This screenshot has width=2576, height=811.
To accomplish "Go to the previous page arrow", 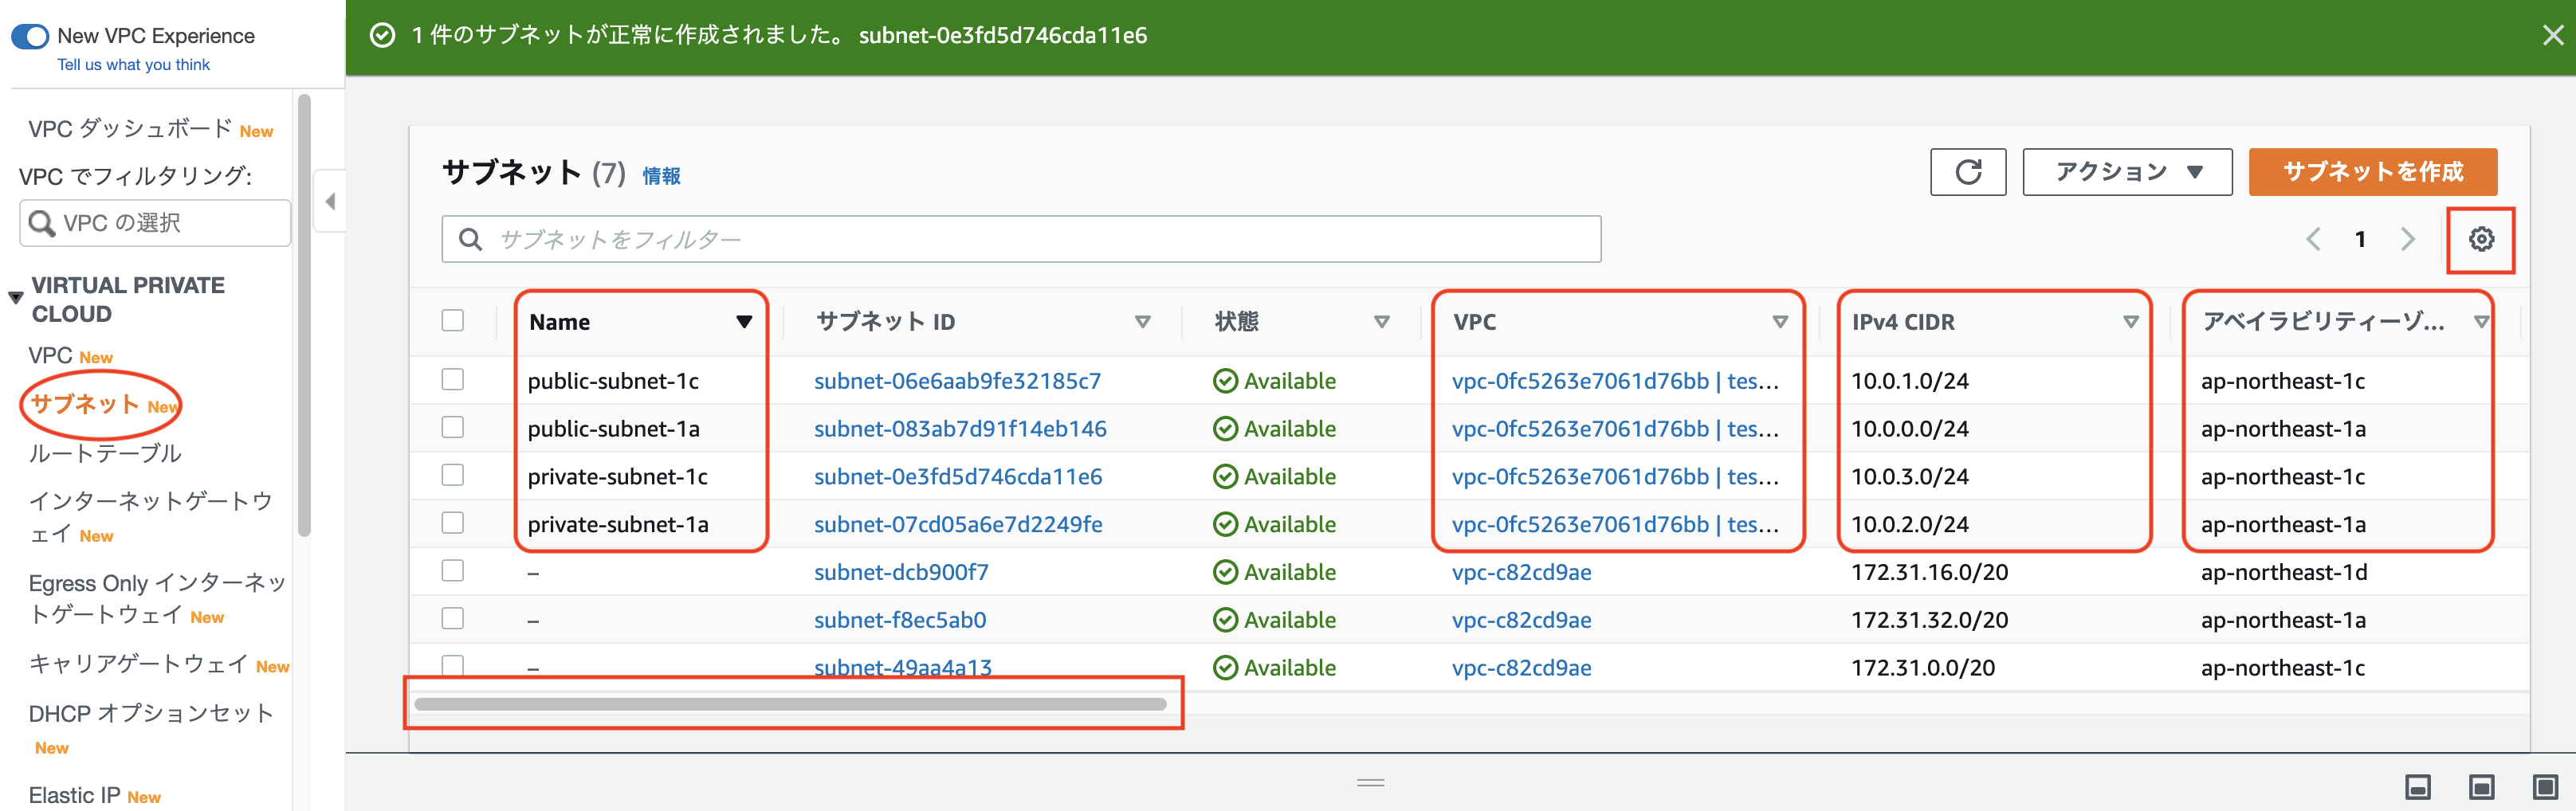I will (2313, 239).
